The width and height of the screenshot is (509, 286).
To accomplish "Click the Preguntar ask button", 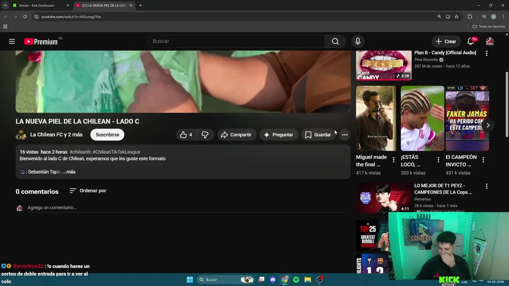I will pyautogui.click(x=278, y=135).
